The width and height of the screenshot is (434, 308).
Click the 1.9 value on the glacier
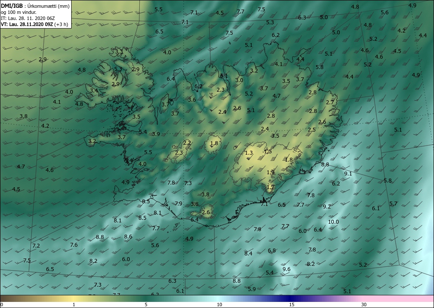point(270,172)
